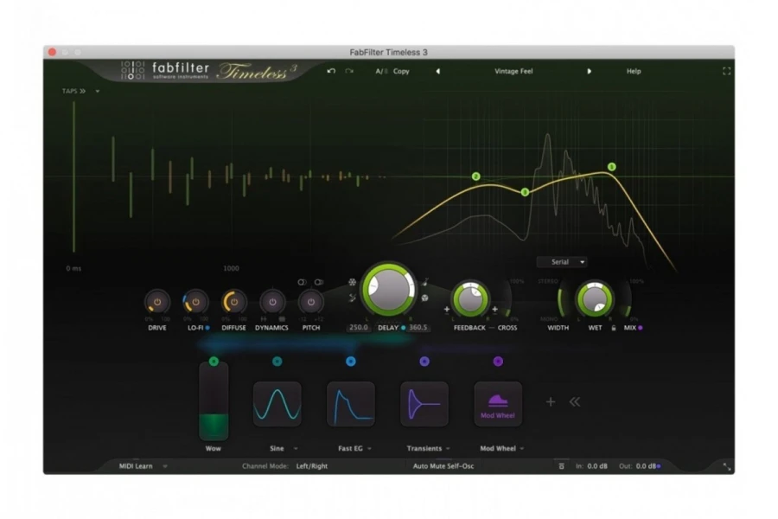The width and height of the screenshot is (778, 519).
Task: Toggle the Diffuse power button
Action: click(x=233, y=302)
